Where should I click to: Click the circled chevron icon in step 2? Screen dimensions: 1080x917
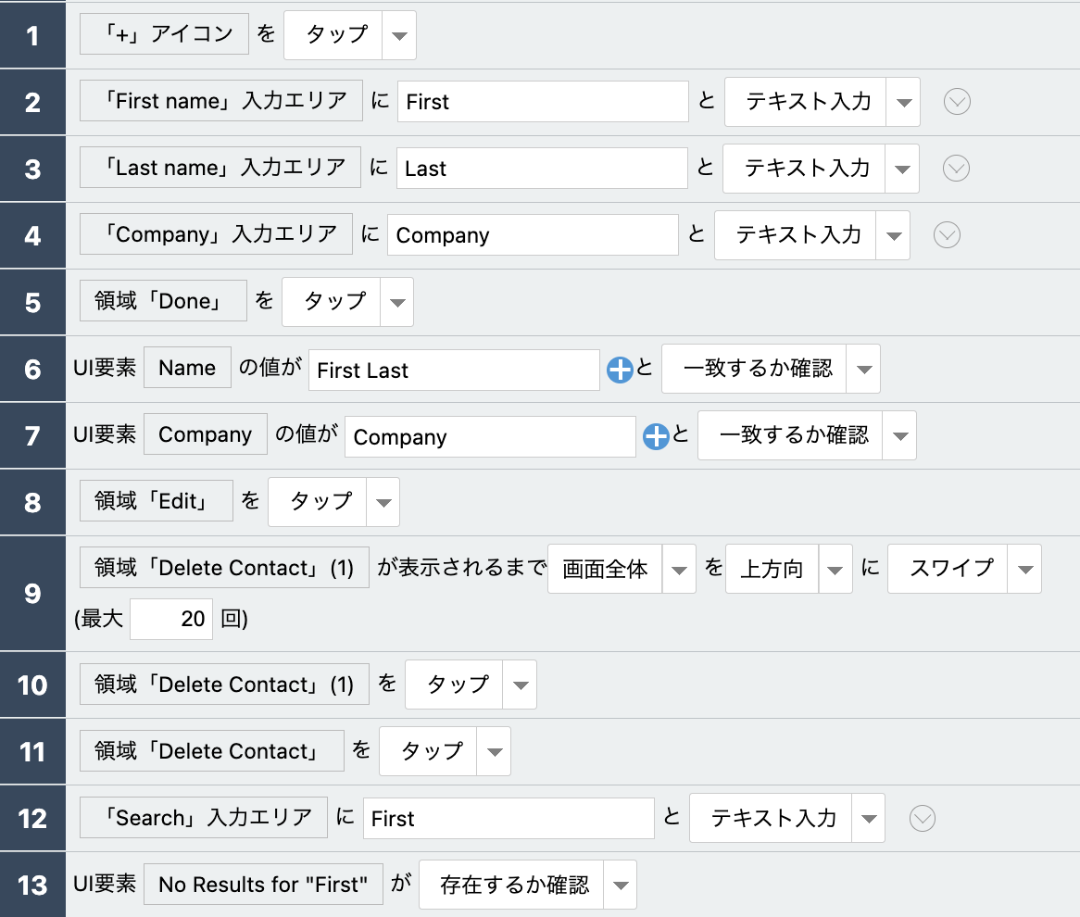[957, 102]
